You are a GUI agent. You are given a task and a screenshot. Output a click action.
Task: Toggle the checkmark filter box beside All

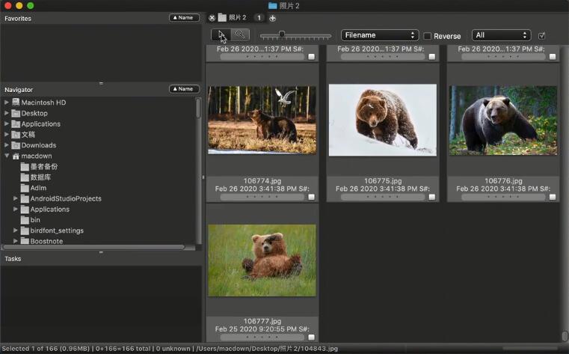click(x=542, y=36)
